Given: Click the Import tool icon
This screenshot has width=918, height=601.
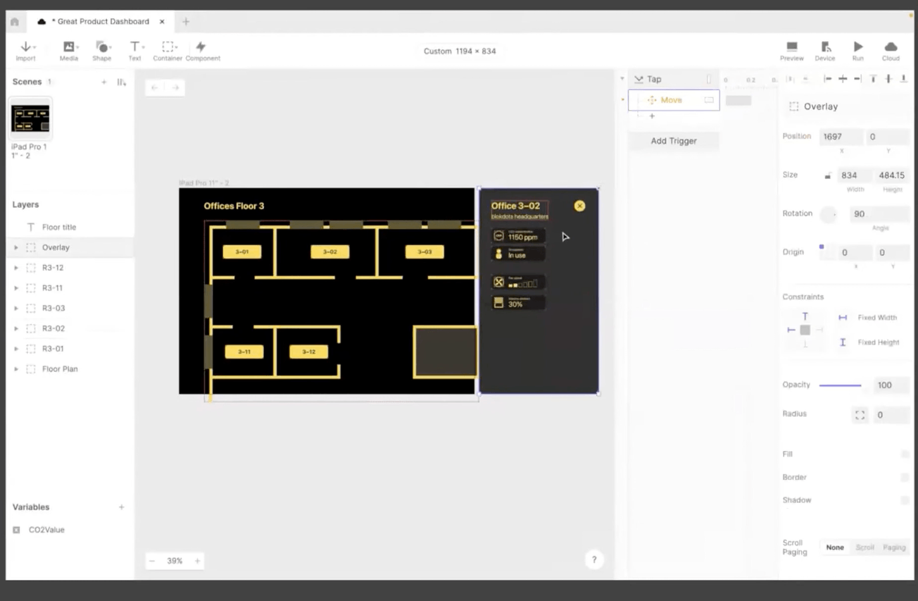Looking at the screenshot, I should [25, 47].
